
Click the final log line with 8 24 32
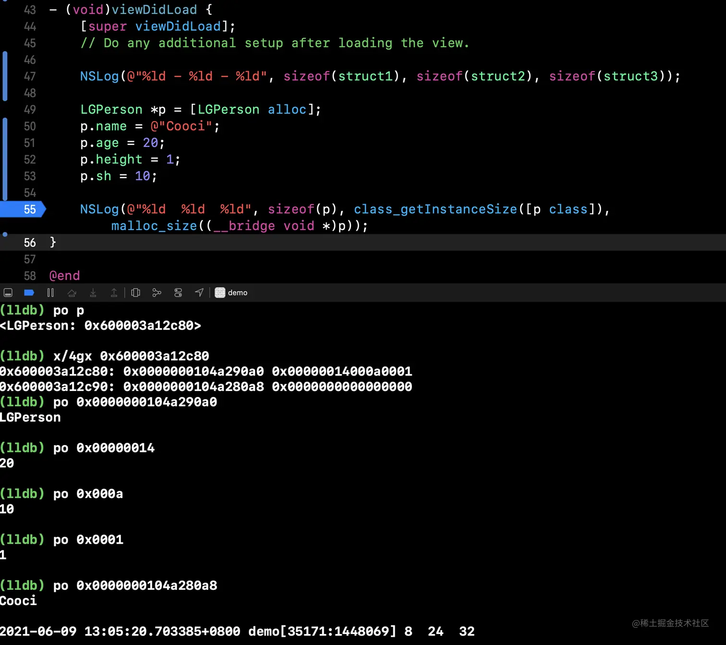(x=237, y=631)
